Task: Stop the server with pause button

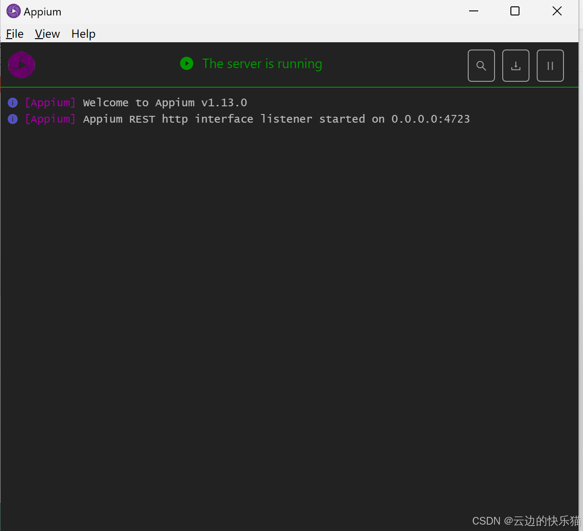Action: [550, 66]
